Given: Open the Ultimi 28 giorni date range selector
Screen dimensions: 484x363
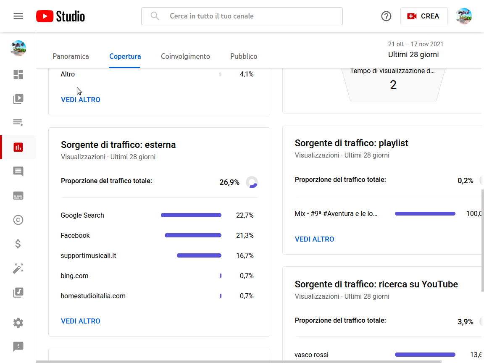Looking at the screenshot, I should coord(416,50).
